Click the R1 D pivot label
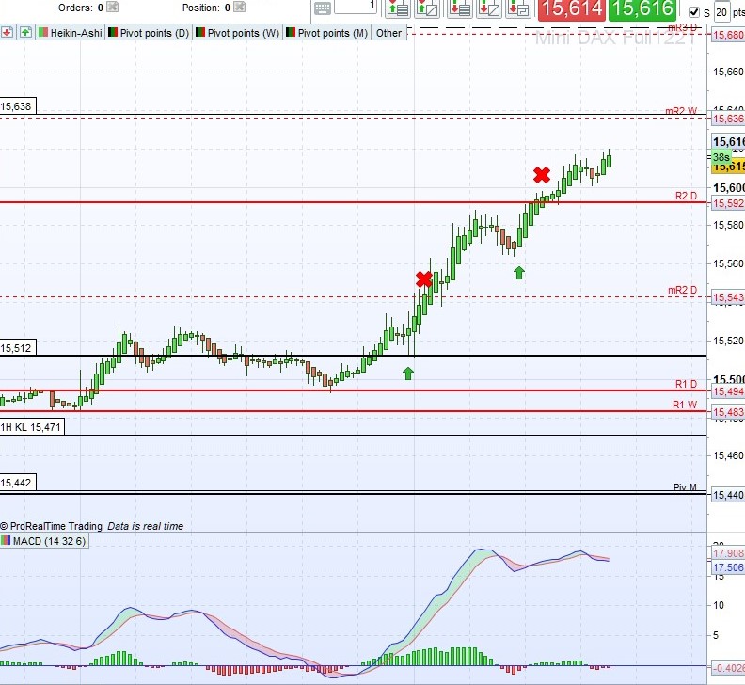Viewport: 745px width, 685px height. click(686, 384)
